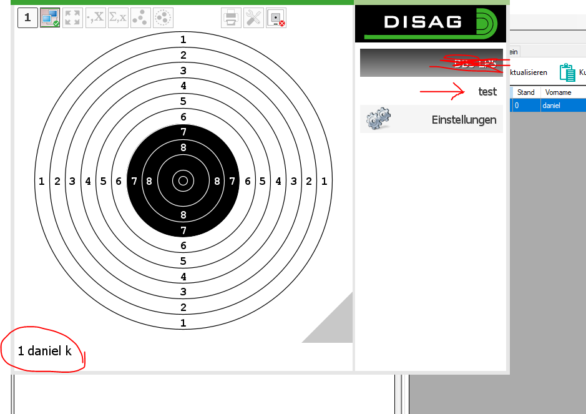Screen dimensions: 586x414
Task: Toggle the network monitors connection icon
Action: (50, 18)
